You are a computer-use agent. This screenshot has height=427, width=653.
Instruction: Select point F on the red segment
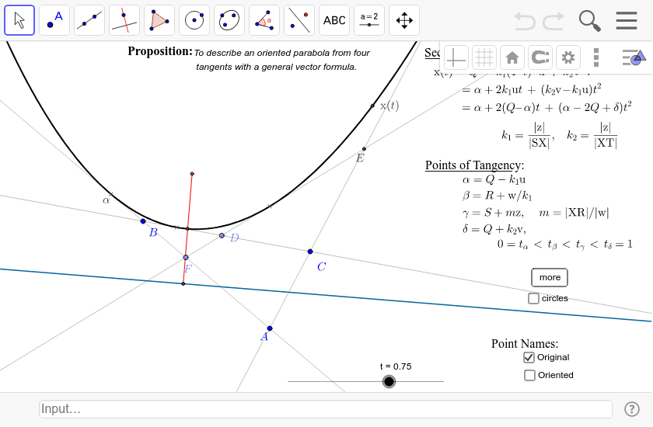tap(186, 258)
